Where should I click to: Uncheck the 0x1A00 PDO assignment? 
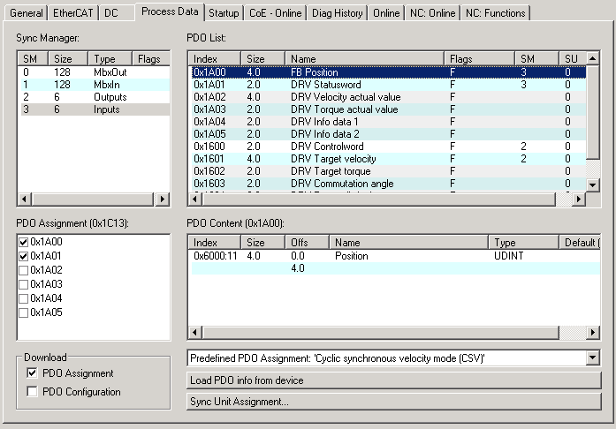coord(24,242)
